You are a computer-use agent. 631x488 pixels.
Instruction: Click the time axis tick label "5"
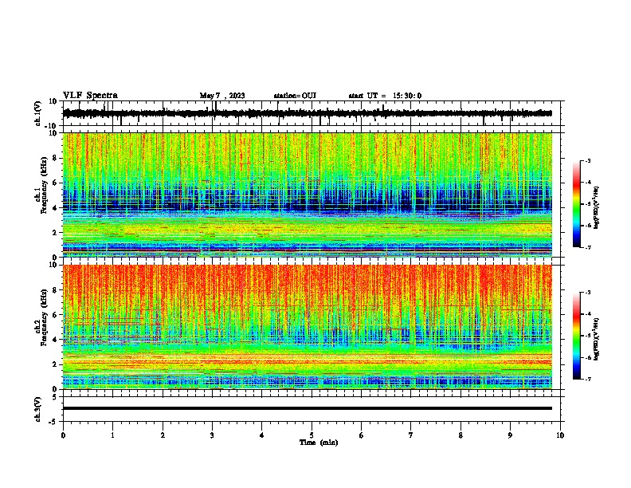(312, 435)
